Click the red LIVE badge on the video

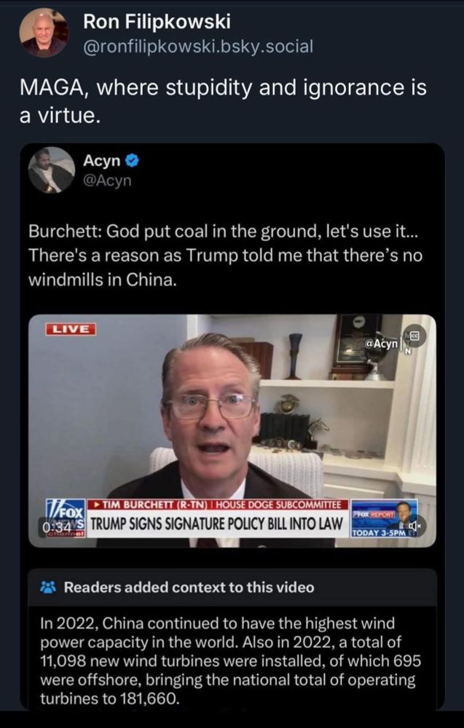71,329
